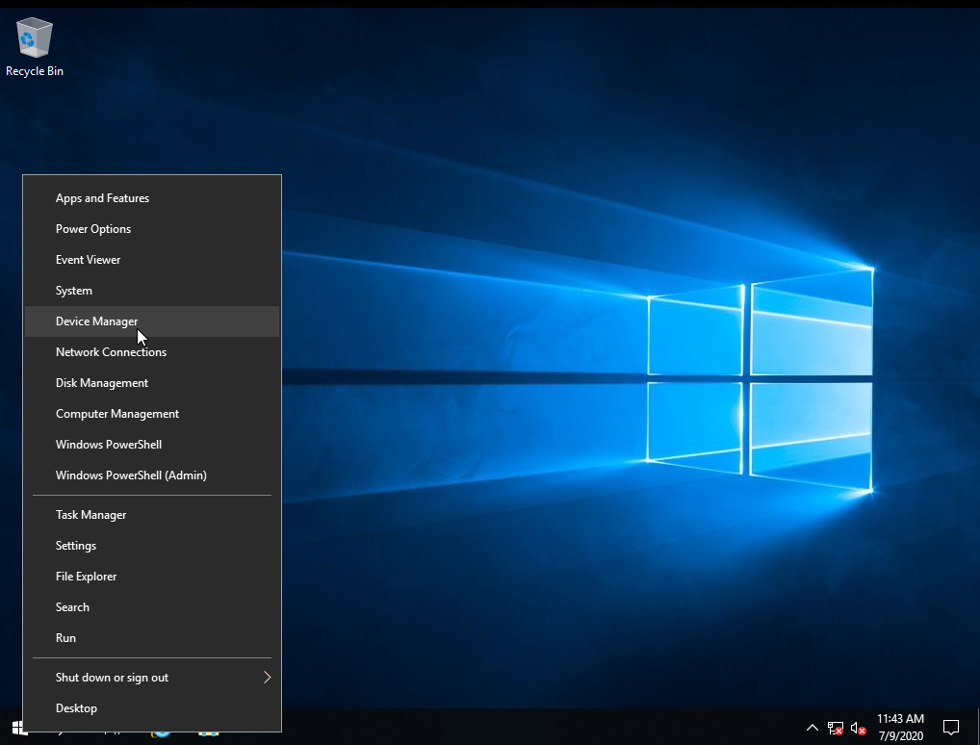Open the Run dialog entry
980x745 pixels.
[152, 637]
